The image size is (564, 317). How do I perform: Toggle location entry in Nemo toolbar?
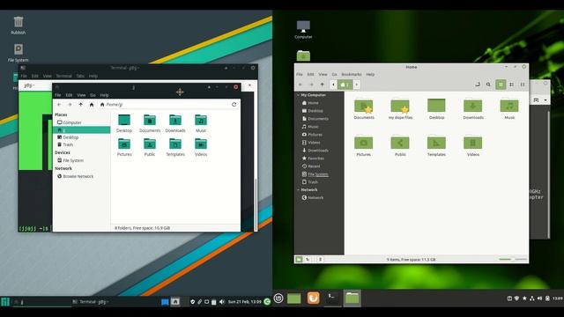click(x=478, y=85)
